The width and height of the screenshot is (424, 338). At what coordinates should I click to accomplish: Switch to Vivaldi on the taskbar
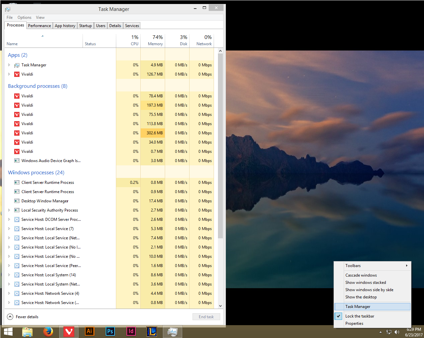click(69, 332)
